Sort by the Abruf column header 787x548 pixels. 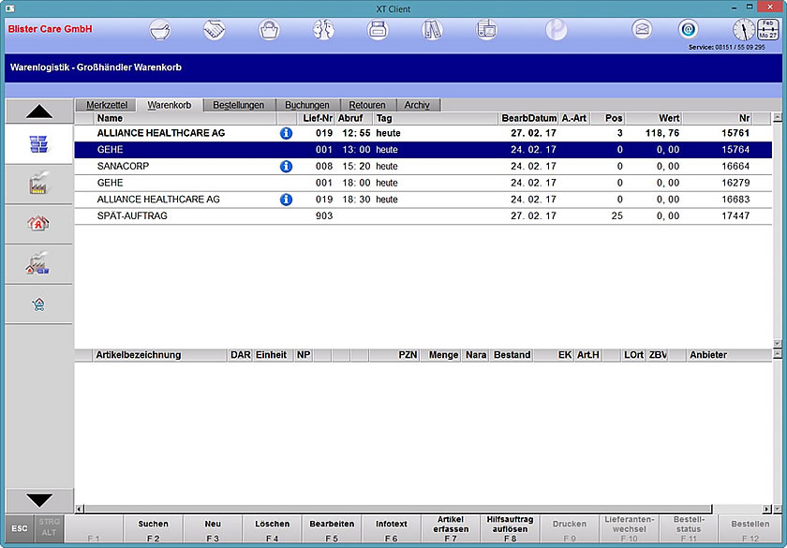tap(354, 118)
